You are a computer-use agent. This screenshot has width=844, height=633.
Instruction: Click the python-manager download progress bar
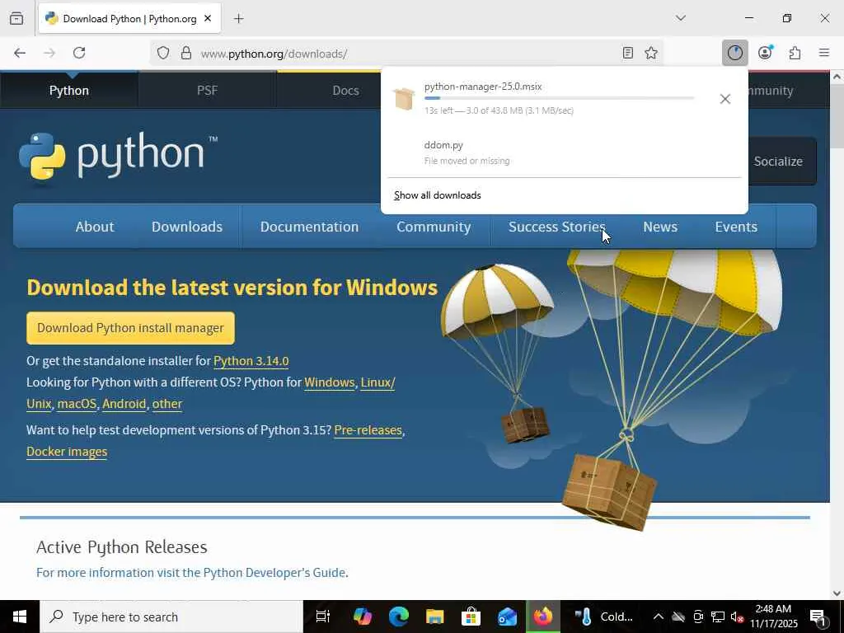click(x=560, y=99)
